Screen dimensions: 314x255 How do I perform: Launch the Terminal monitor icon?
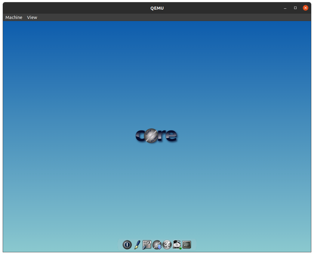pyautogui.click(x=187, y=244)
